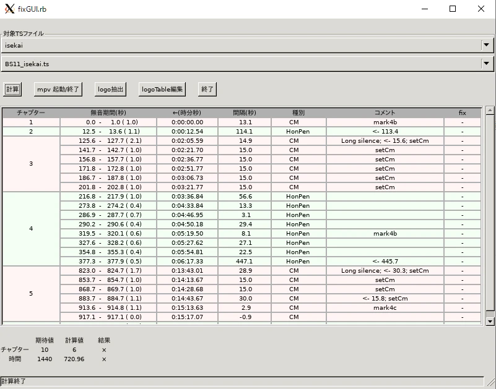The image size is (496, 389).
Task: Minimize the fixGUI.rb window
Action: pyautogui.click(x=425, y=9)
